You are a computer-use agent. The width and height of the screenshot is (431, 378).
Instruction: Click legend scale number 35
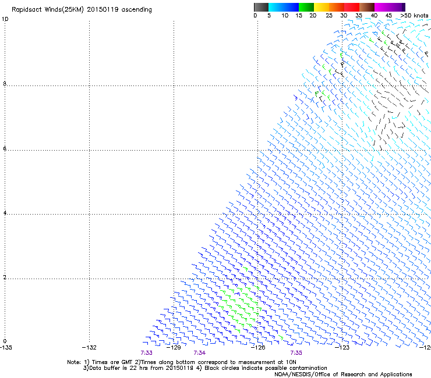[359, 16]
